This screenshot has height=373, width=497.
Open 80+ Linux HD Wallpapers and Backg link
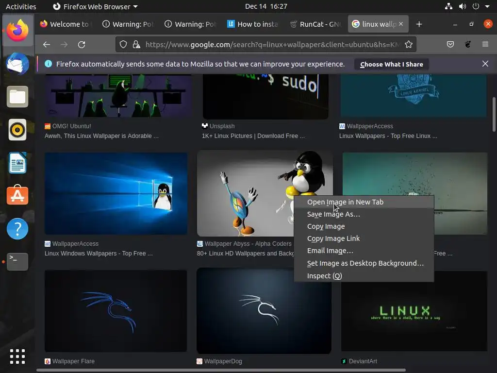click(246, 254)
